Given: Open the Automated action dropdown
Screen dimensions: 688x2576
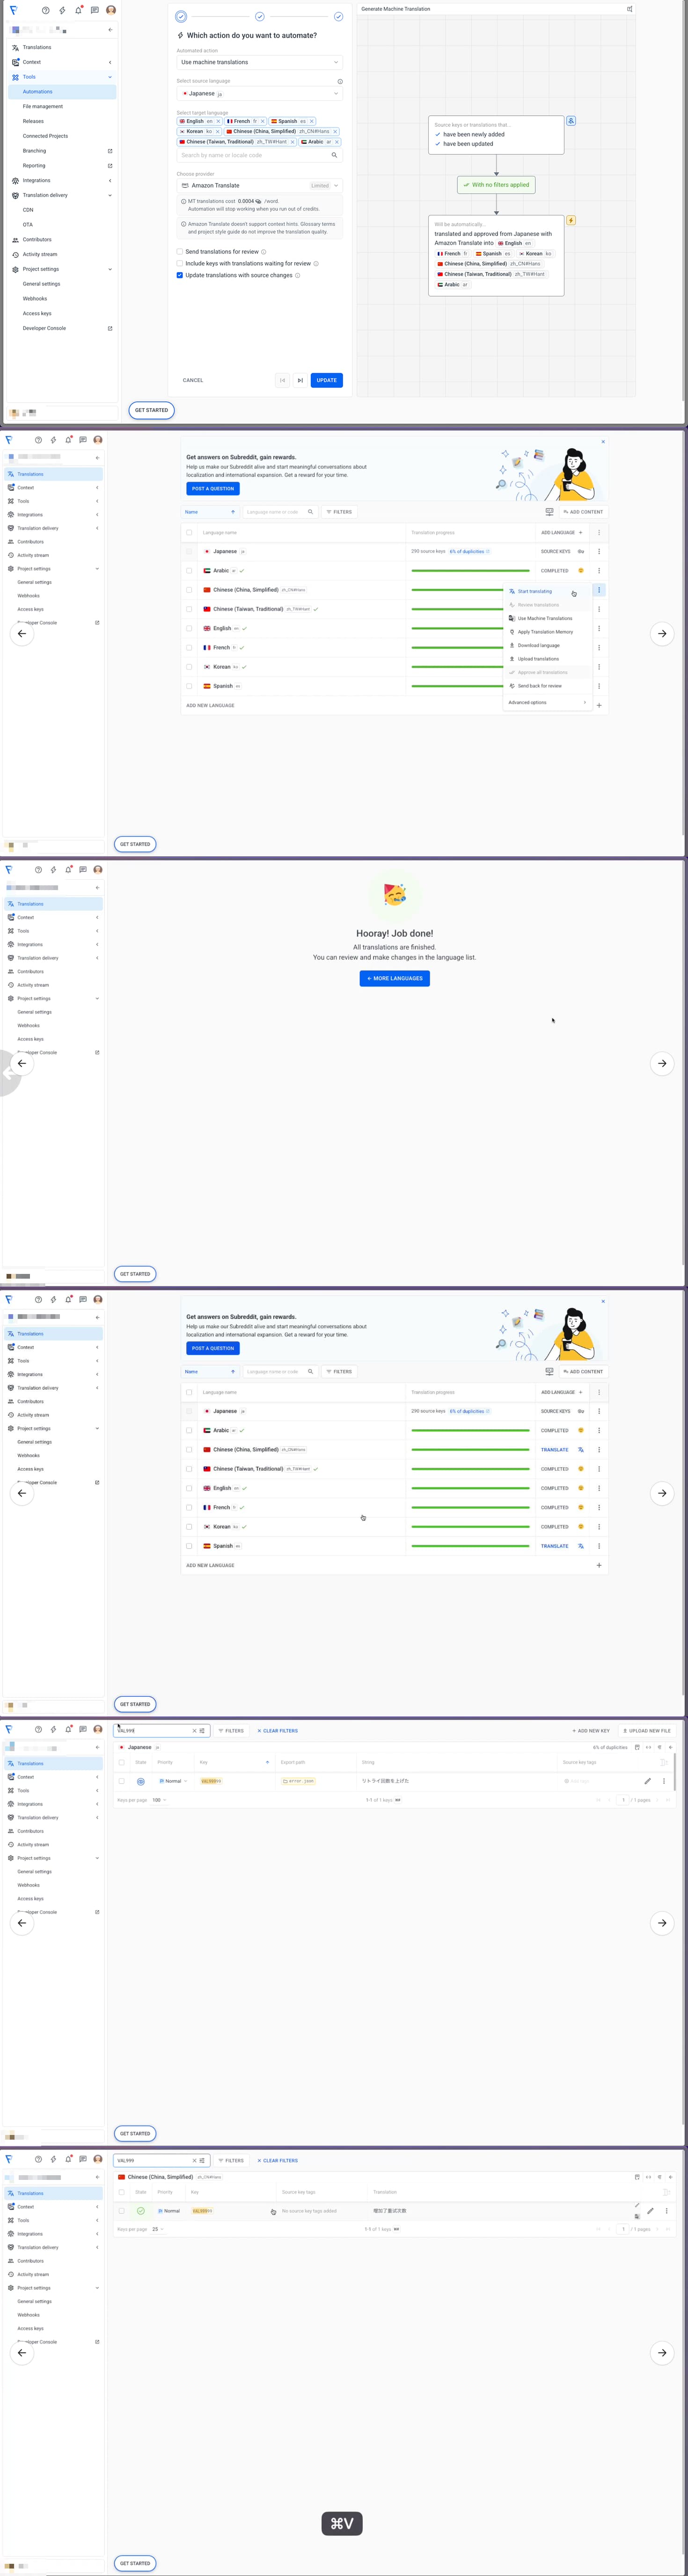Looking at the screenshot, I should pos(259,62).
